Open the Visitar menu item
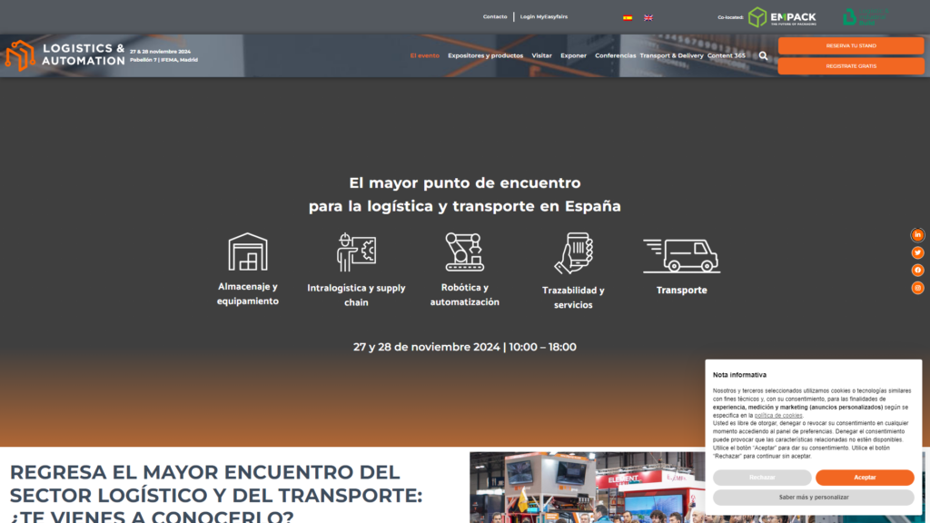The image size is (930, 523). (541, 55)
